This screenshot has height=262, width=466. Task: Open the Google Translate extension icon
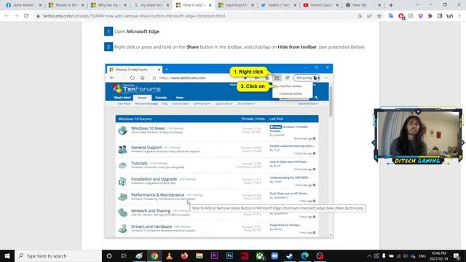pos(391,16)
